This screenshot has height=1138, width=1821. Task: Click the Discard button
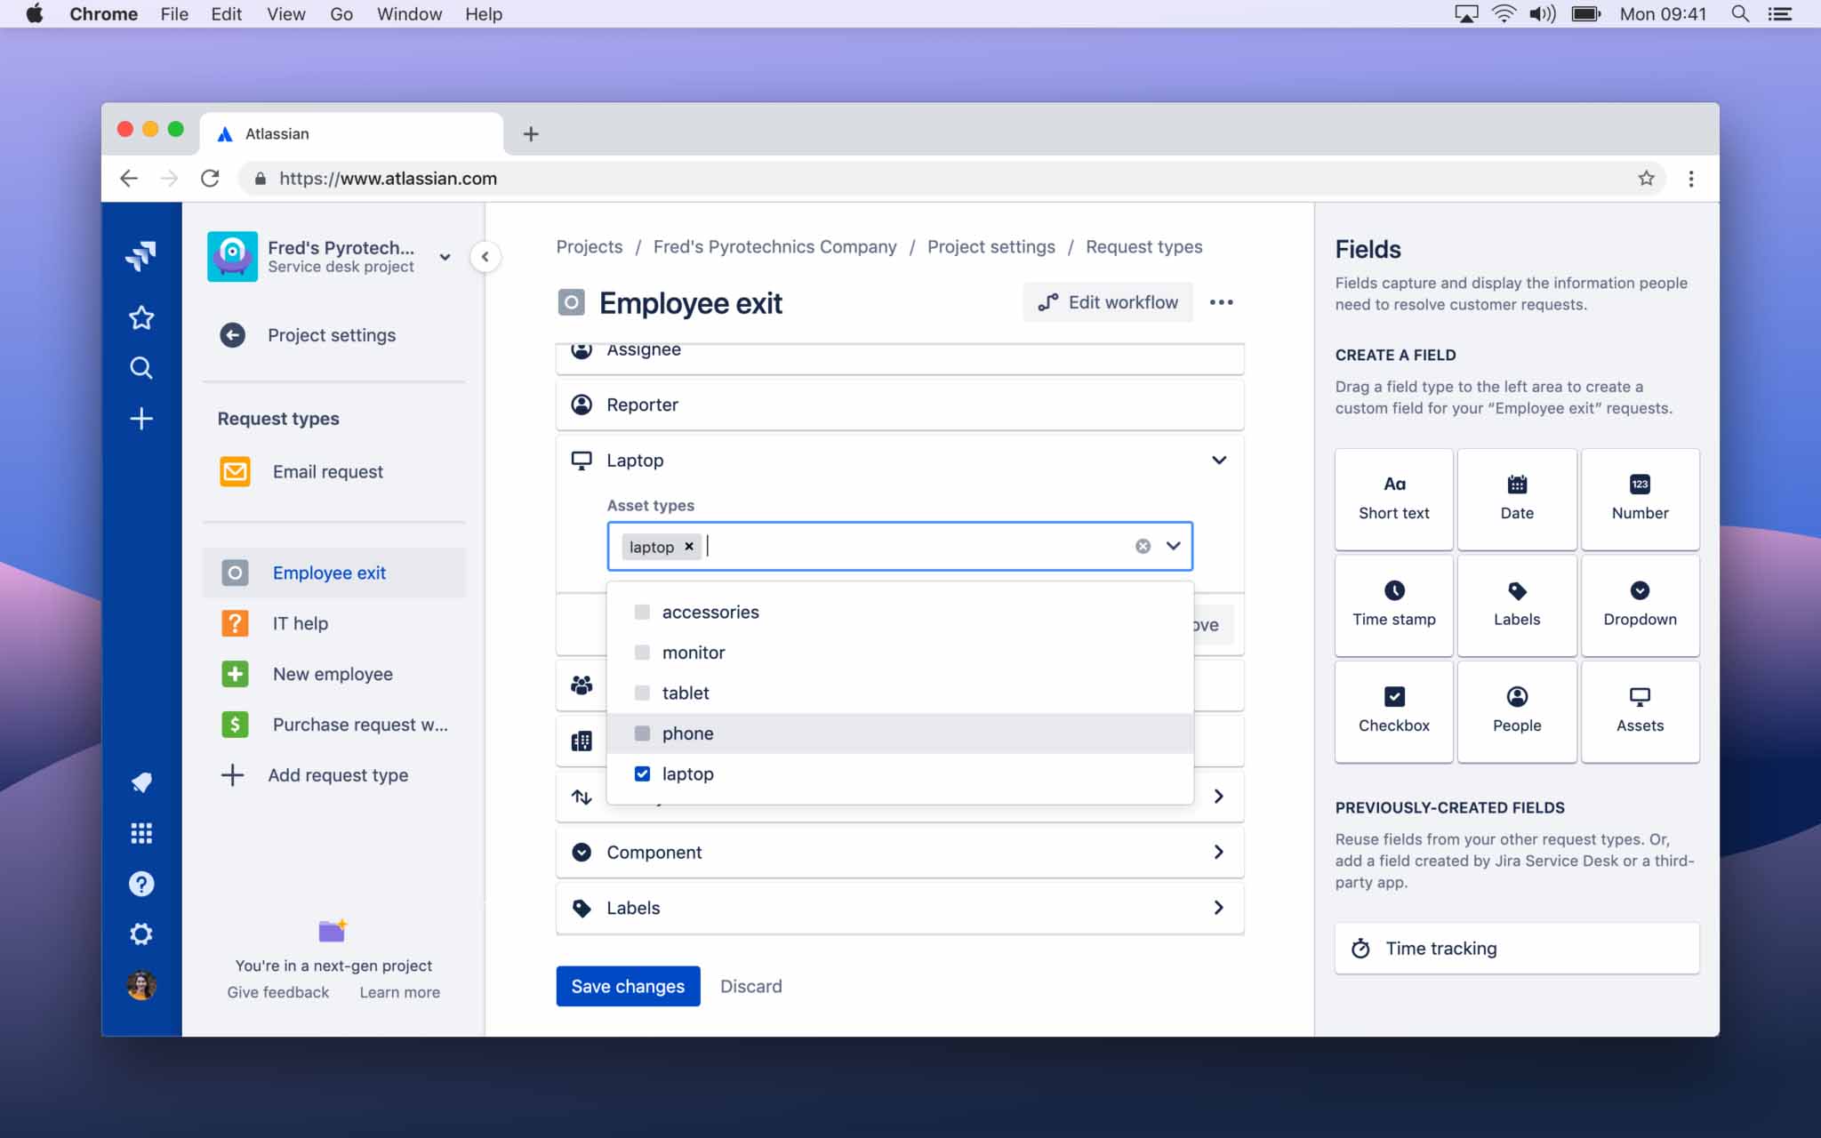tap(751, 986)
